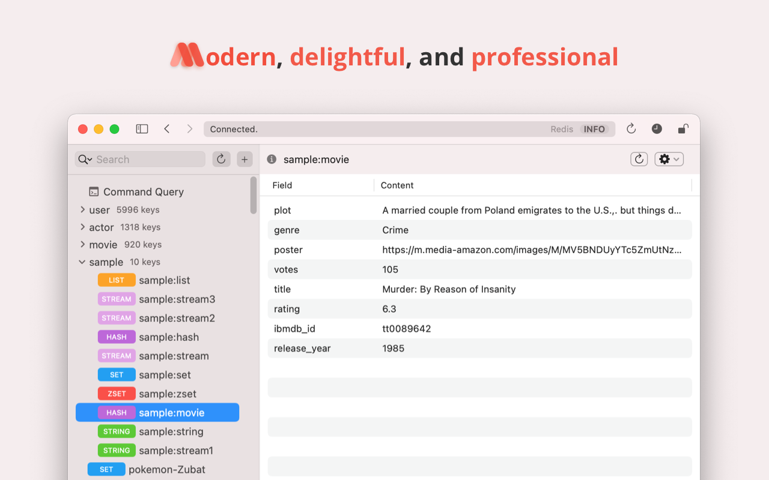Viewport: 769px width, 480px height.
Task: Click the INFO badge in the address bar
Action: (x=594, y=129)
